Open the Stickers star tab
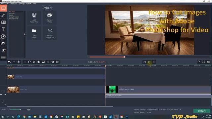 pos(3,36)
